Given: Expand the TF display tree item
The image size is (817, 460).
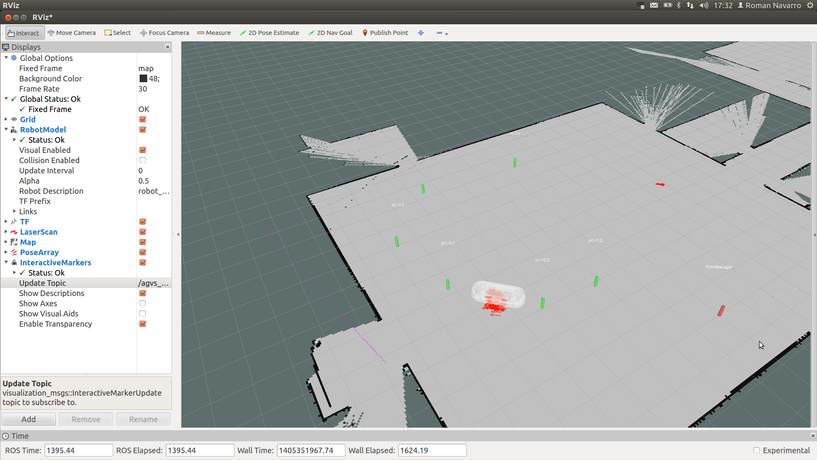Looking at the screenshot, I should pos(6,221).
